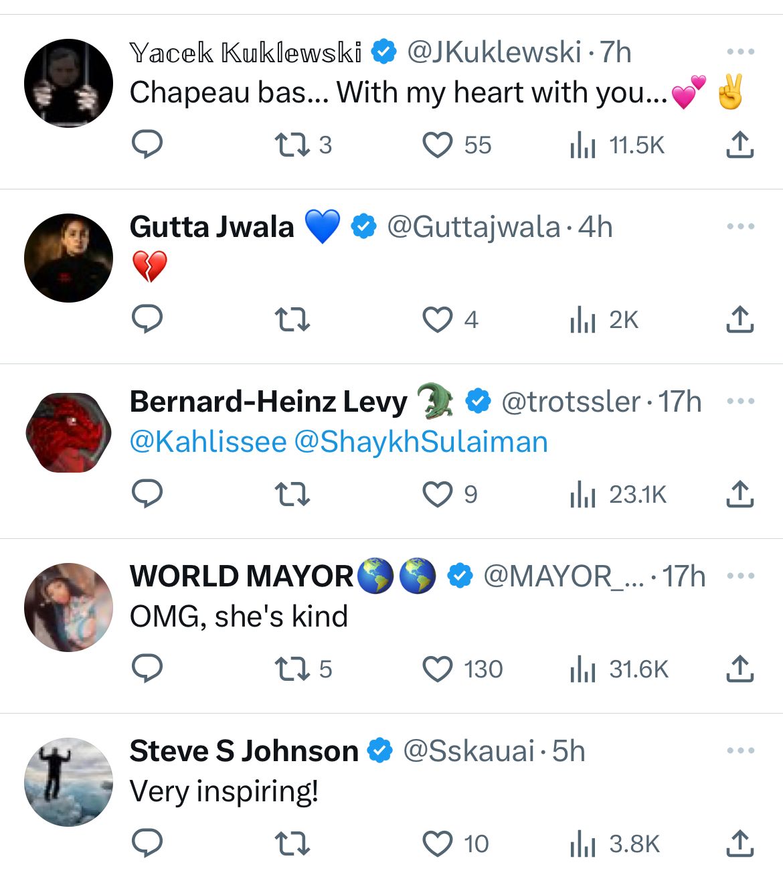Retweet the WORLD MAYOR reply

(292, 669)
